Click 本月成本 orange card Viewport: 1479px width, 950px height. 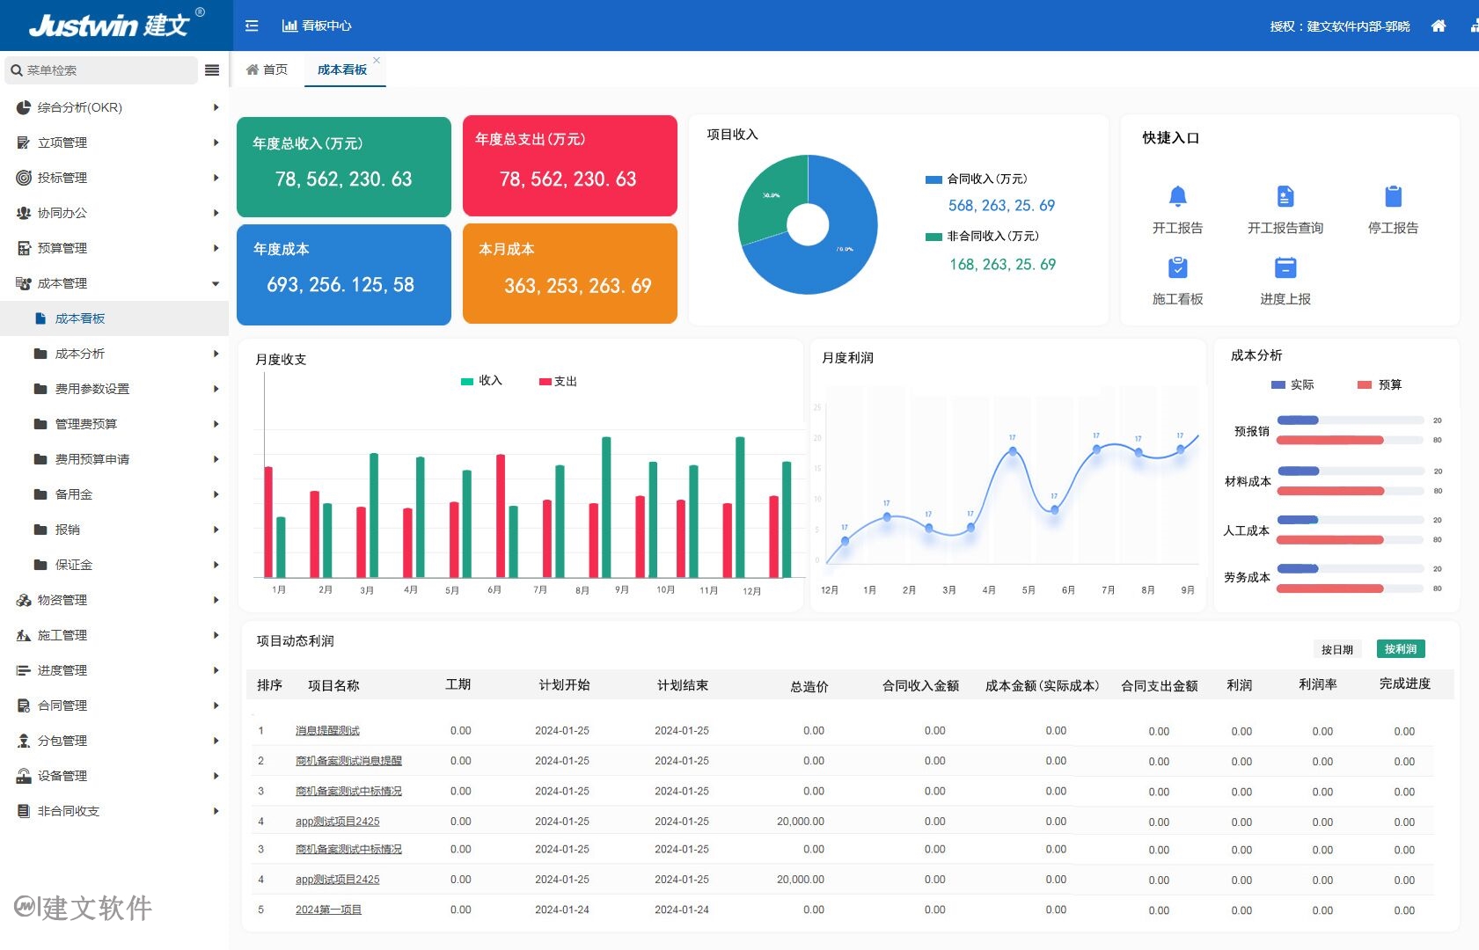pos(570,274)
